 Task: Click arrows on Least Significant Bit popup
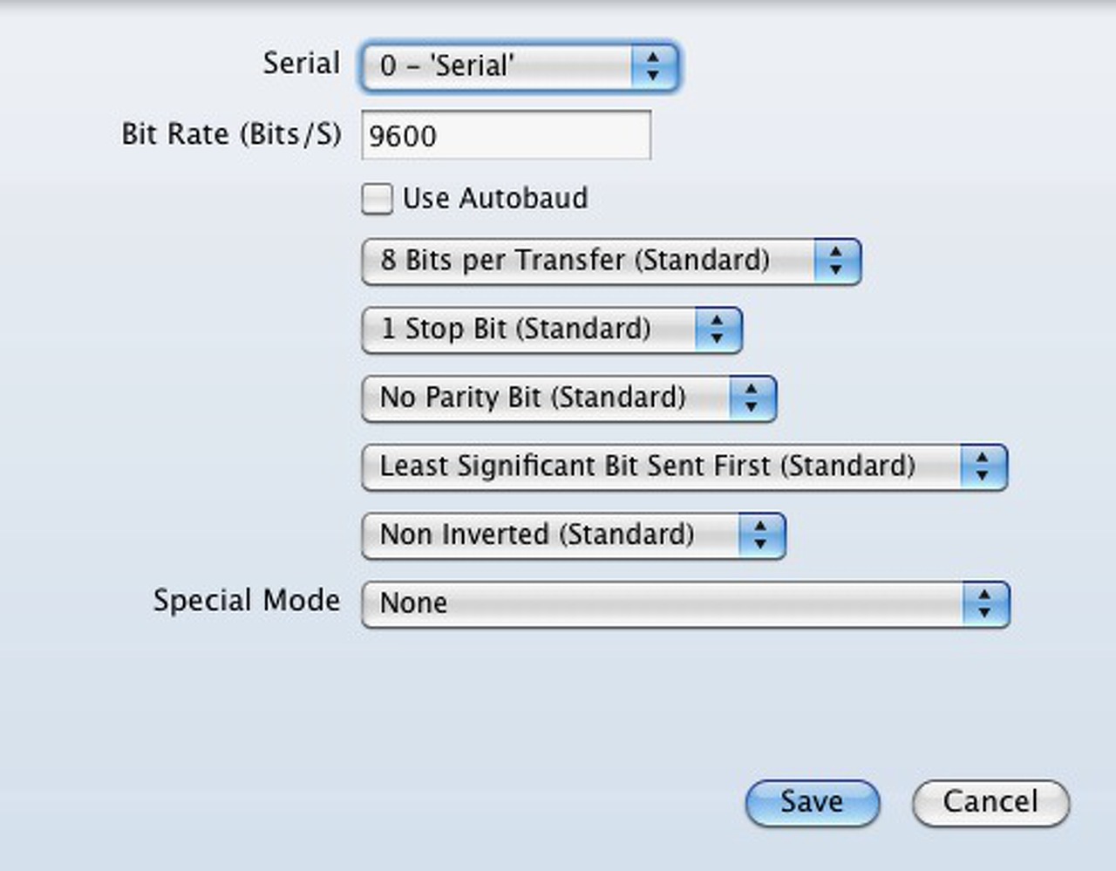tap(983, 466)
